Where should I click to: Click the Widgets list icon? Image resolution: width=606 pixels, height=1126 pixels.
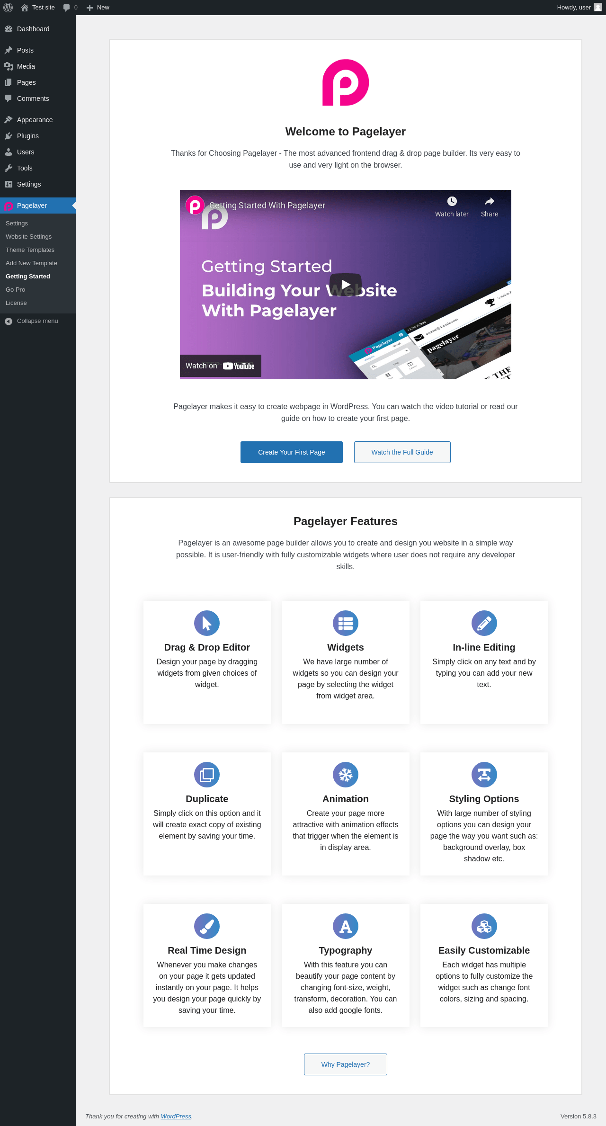[346, 623]
